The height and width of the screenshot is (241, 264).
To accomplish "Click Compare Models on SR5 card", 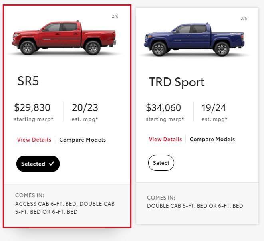I will point(83,140).
